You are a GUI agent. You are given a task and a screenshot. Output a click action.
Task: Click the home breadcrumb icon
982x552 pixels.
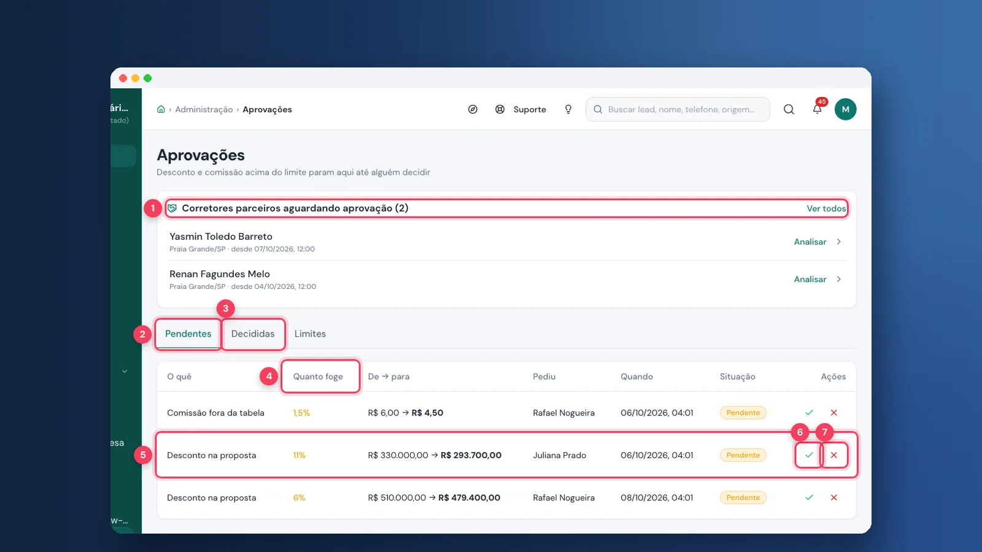[x=161, y=109]
